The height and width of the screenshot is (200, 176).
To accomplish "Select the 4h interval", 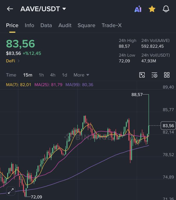I will coord(53,75).
